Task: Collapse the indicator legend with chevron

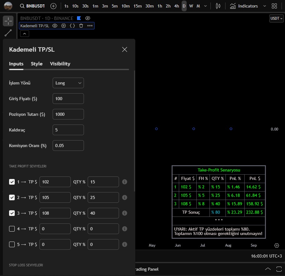Action: 24,34
